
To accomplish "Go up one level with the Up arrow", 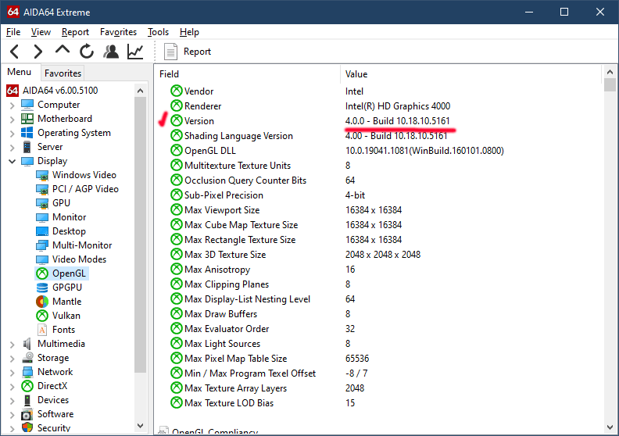I will [63, 50].
